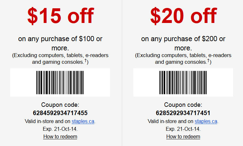Click coupon code 6284592934717455
243x146 pixels.
(x=60, y=113)
